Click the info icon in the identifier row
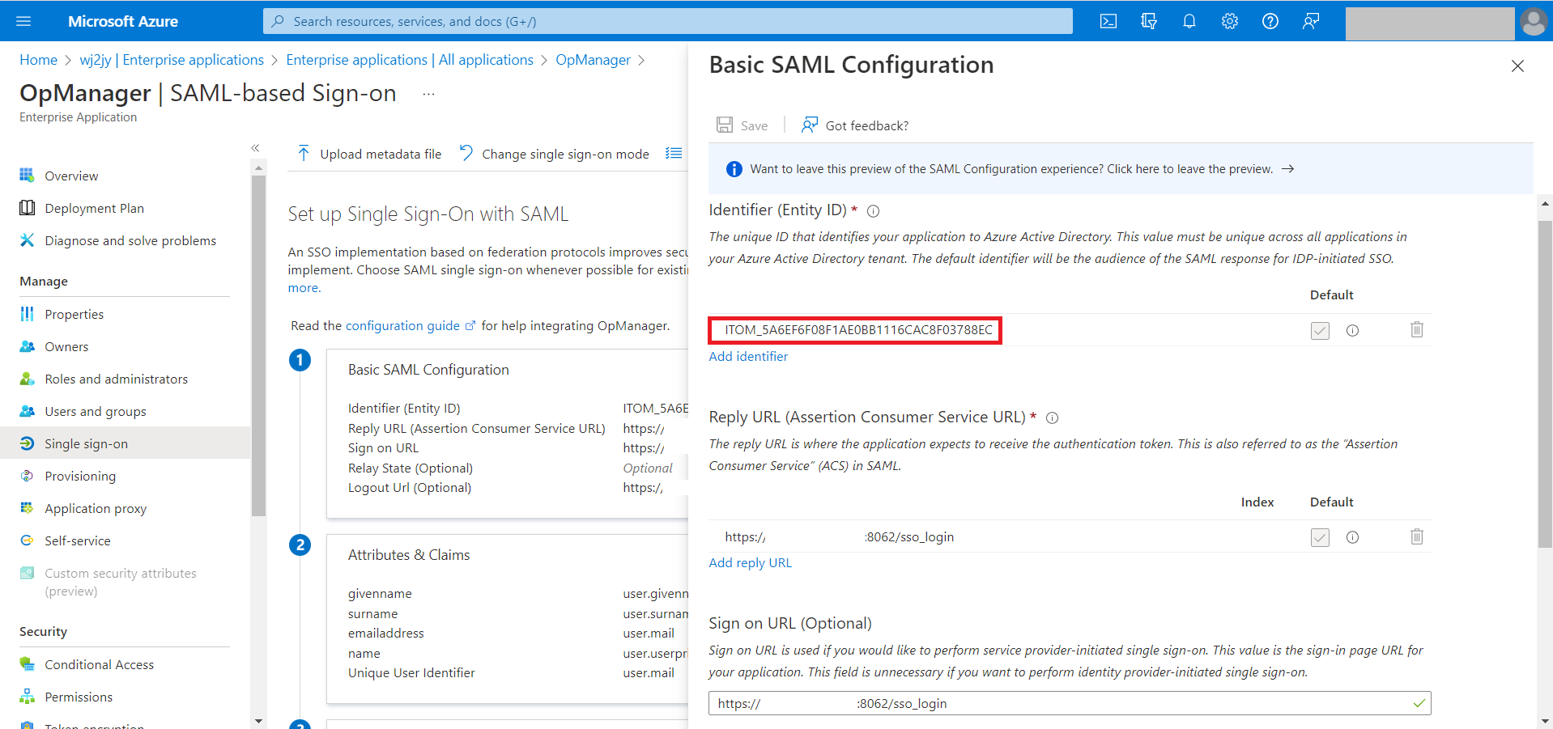The image size is (1553, 729). (x=1352, y=330)
